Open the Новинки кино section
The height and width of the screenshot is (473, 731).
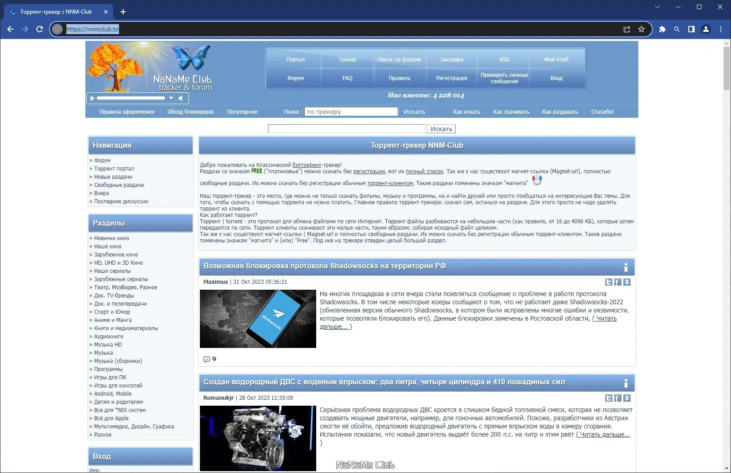[x=111, y=238]
